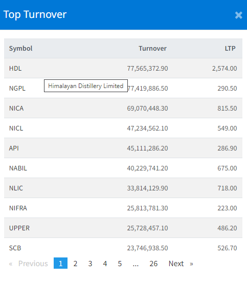Open the NABIL symbol

18,168
